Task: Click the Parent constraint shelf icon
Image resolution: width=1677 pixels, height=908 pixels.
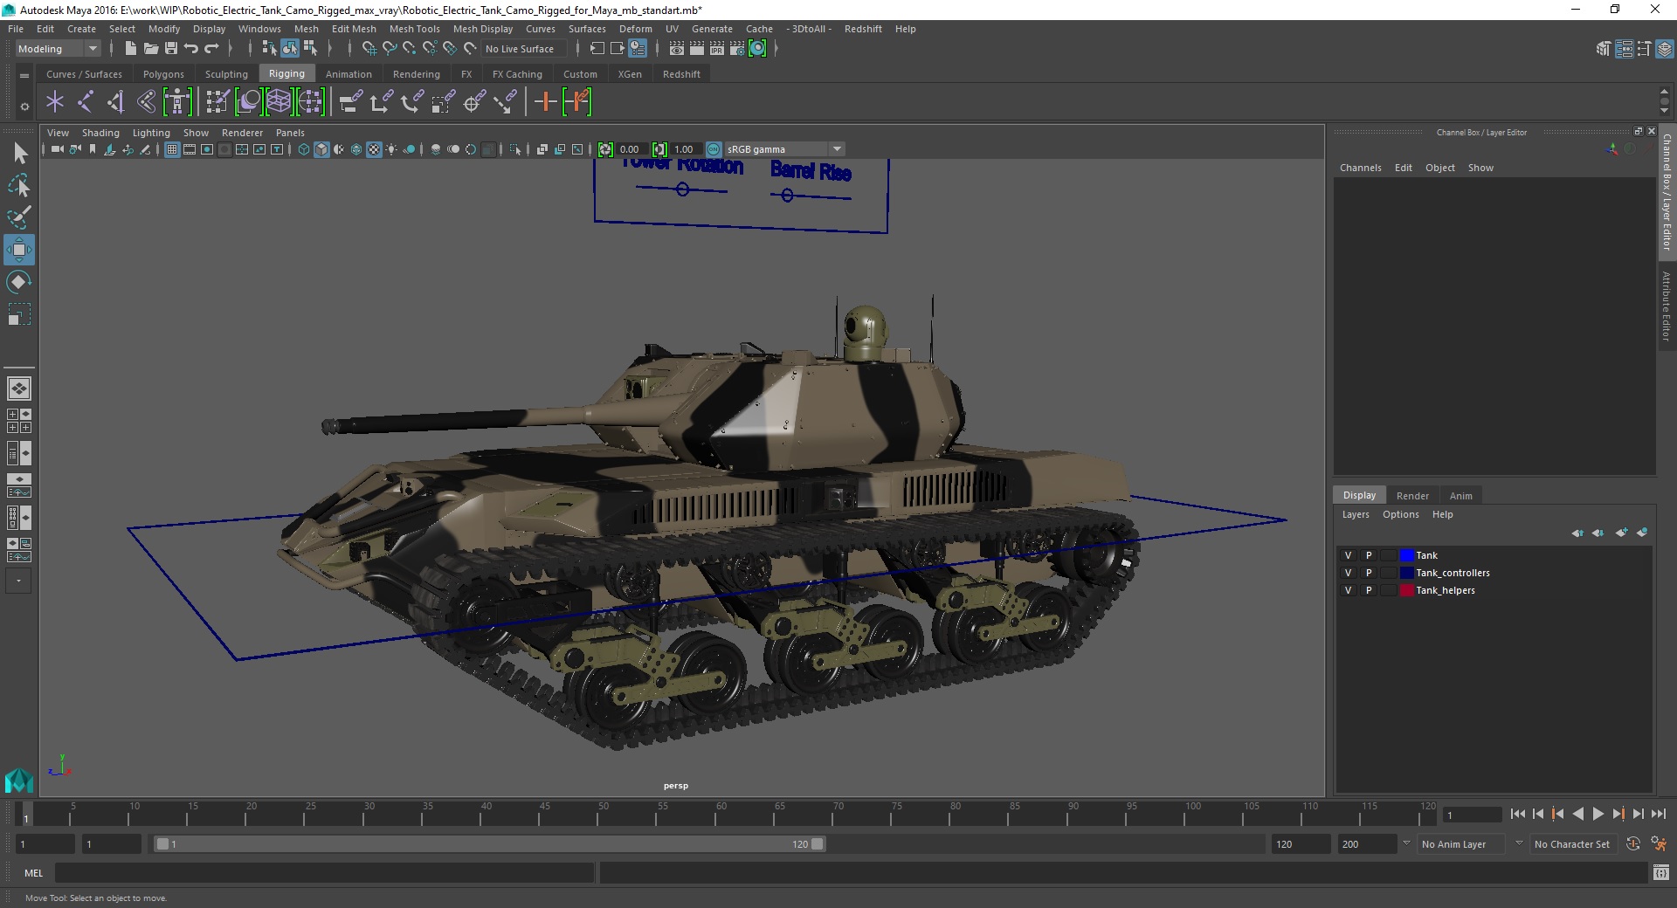Action: tap(350, 102)
